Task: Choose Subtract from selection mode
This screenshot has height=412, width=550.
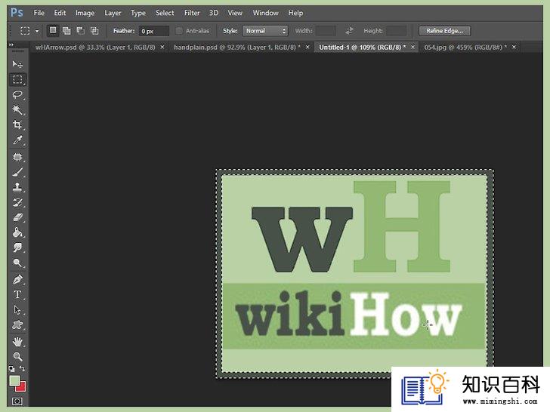Action: coord(80,30)
